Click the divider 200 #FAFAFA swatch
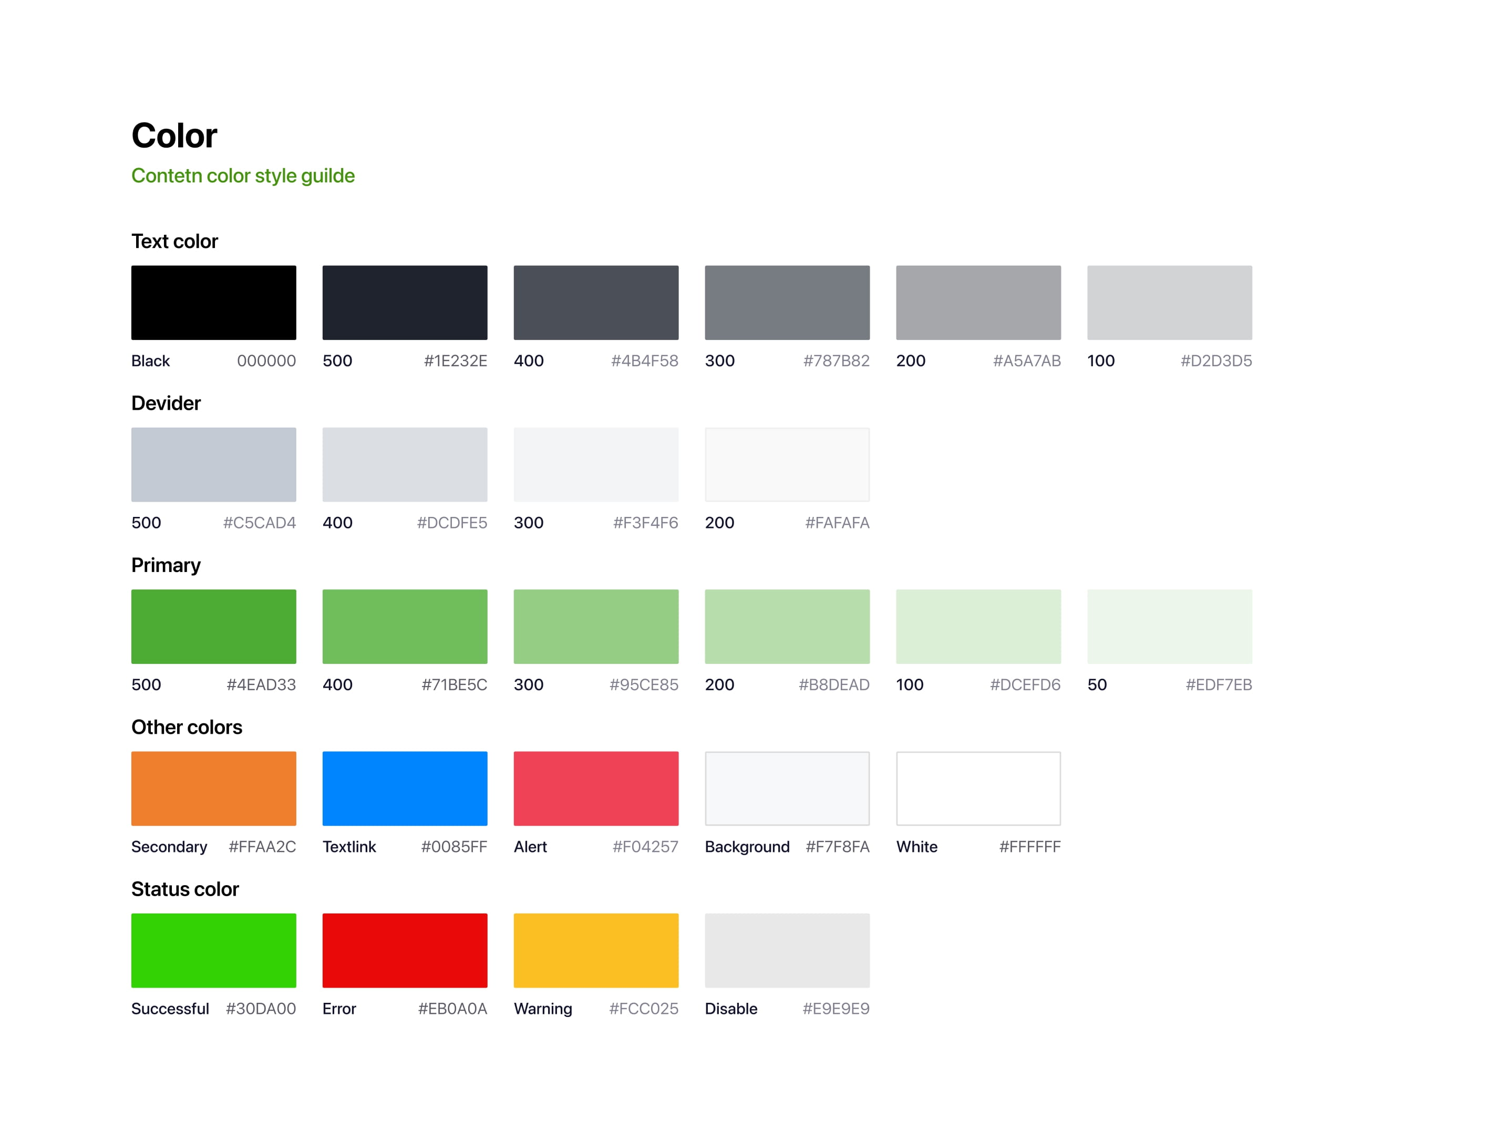 tap(787, 465)
